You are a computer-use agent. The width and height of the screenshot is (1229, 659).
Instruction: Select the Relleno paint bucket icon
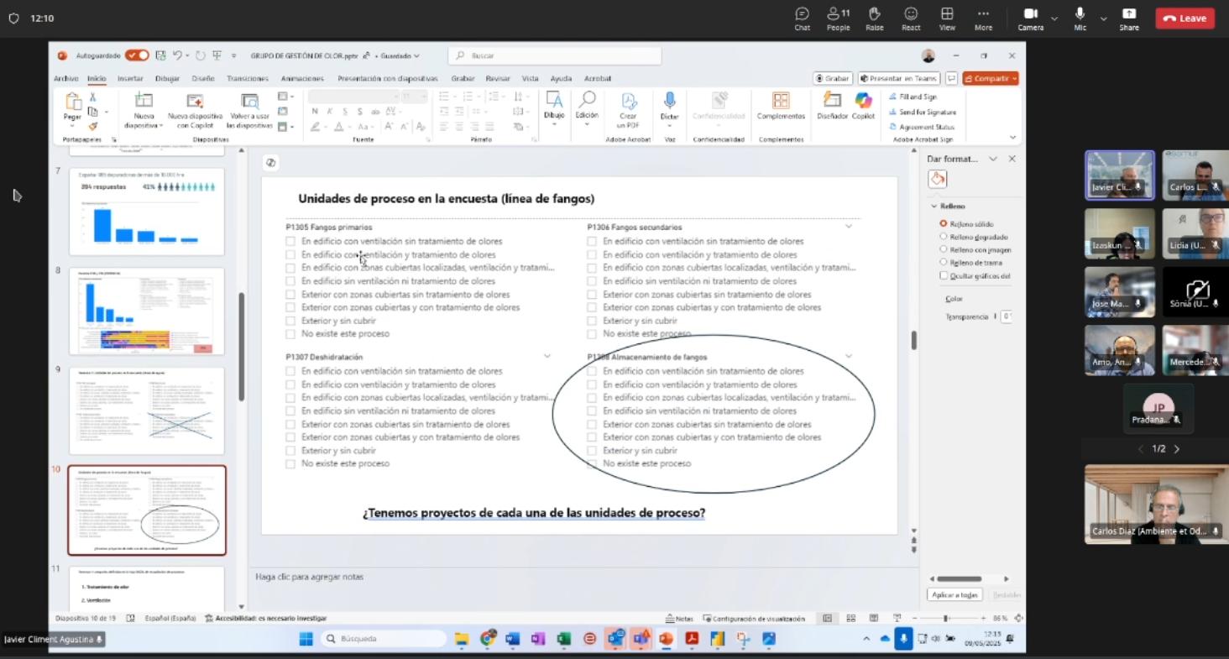938,178
